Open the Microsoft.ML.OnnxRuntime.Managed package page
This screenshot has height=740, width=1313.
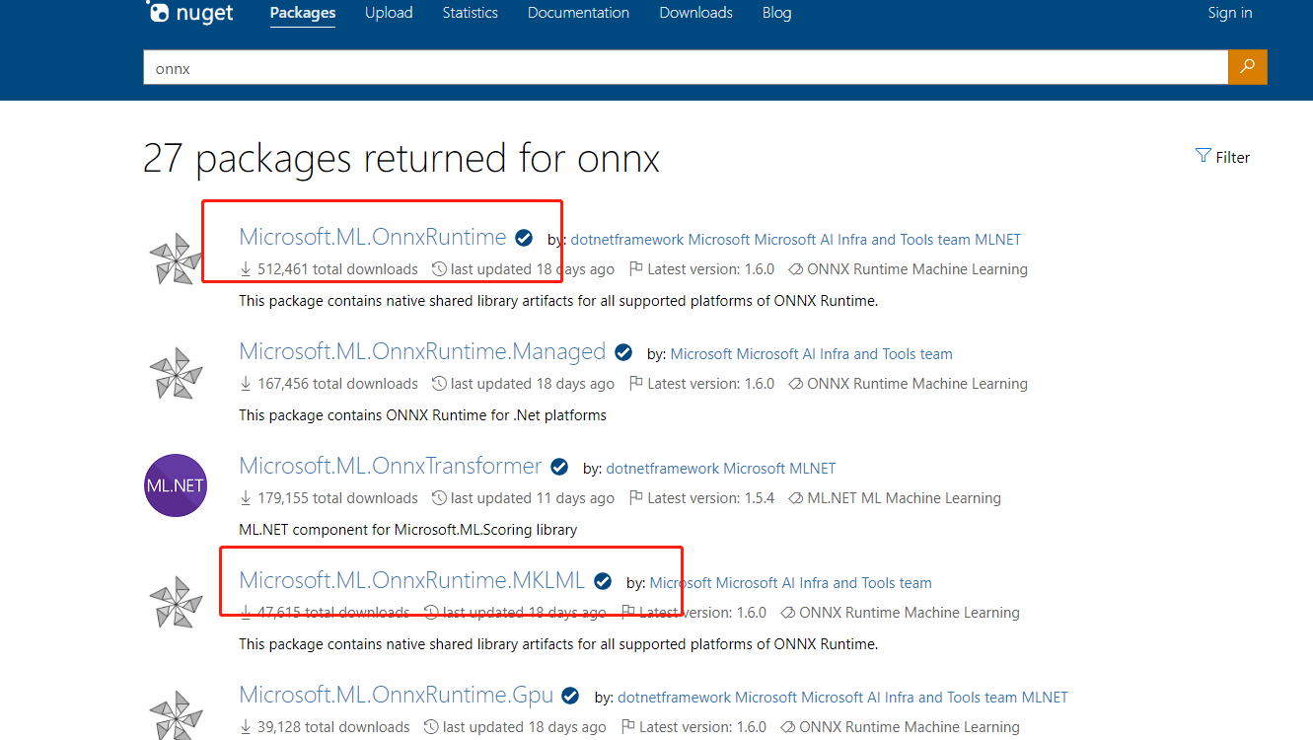pos(422,351)
